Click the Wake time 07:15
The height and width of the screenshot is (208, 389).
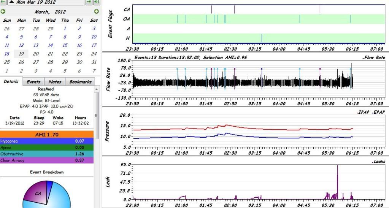click(58, 123)
